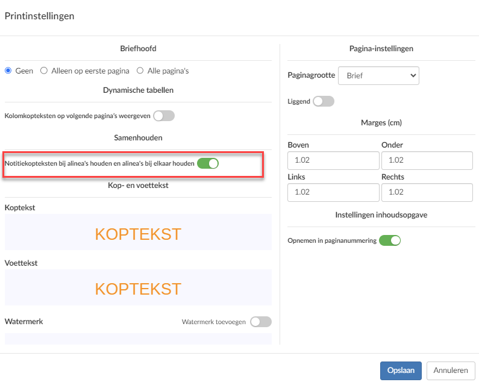Click the Boven margin field
Screen dimensions: 479x385
333,160
